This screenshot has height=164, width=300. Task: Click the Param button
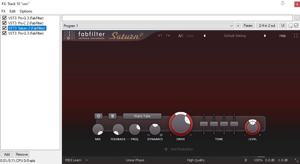point(248,26)
